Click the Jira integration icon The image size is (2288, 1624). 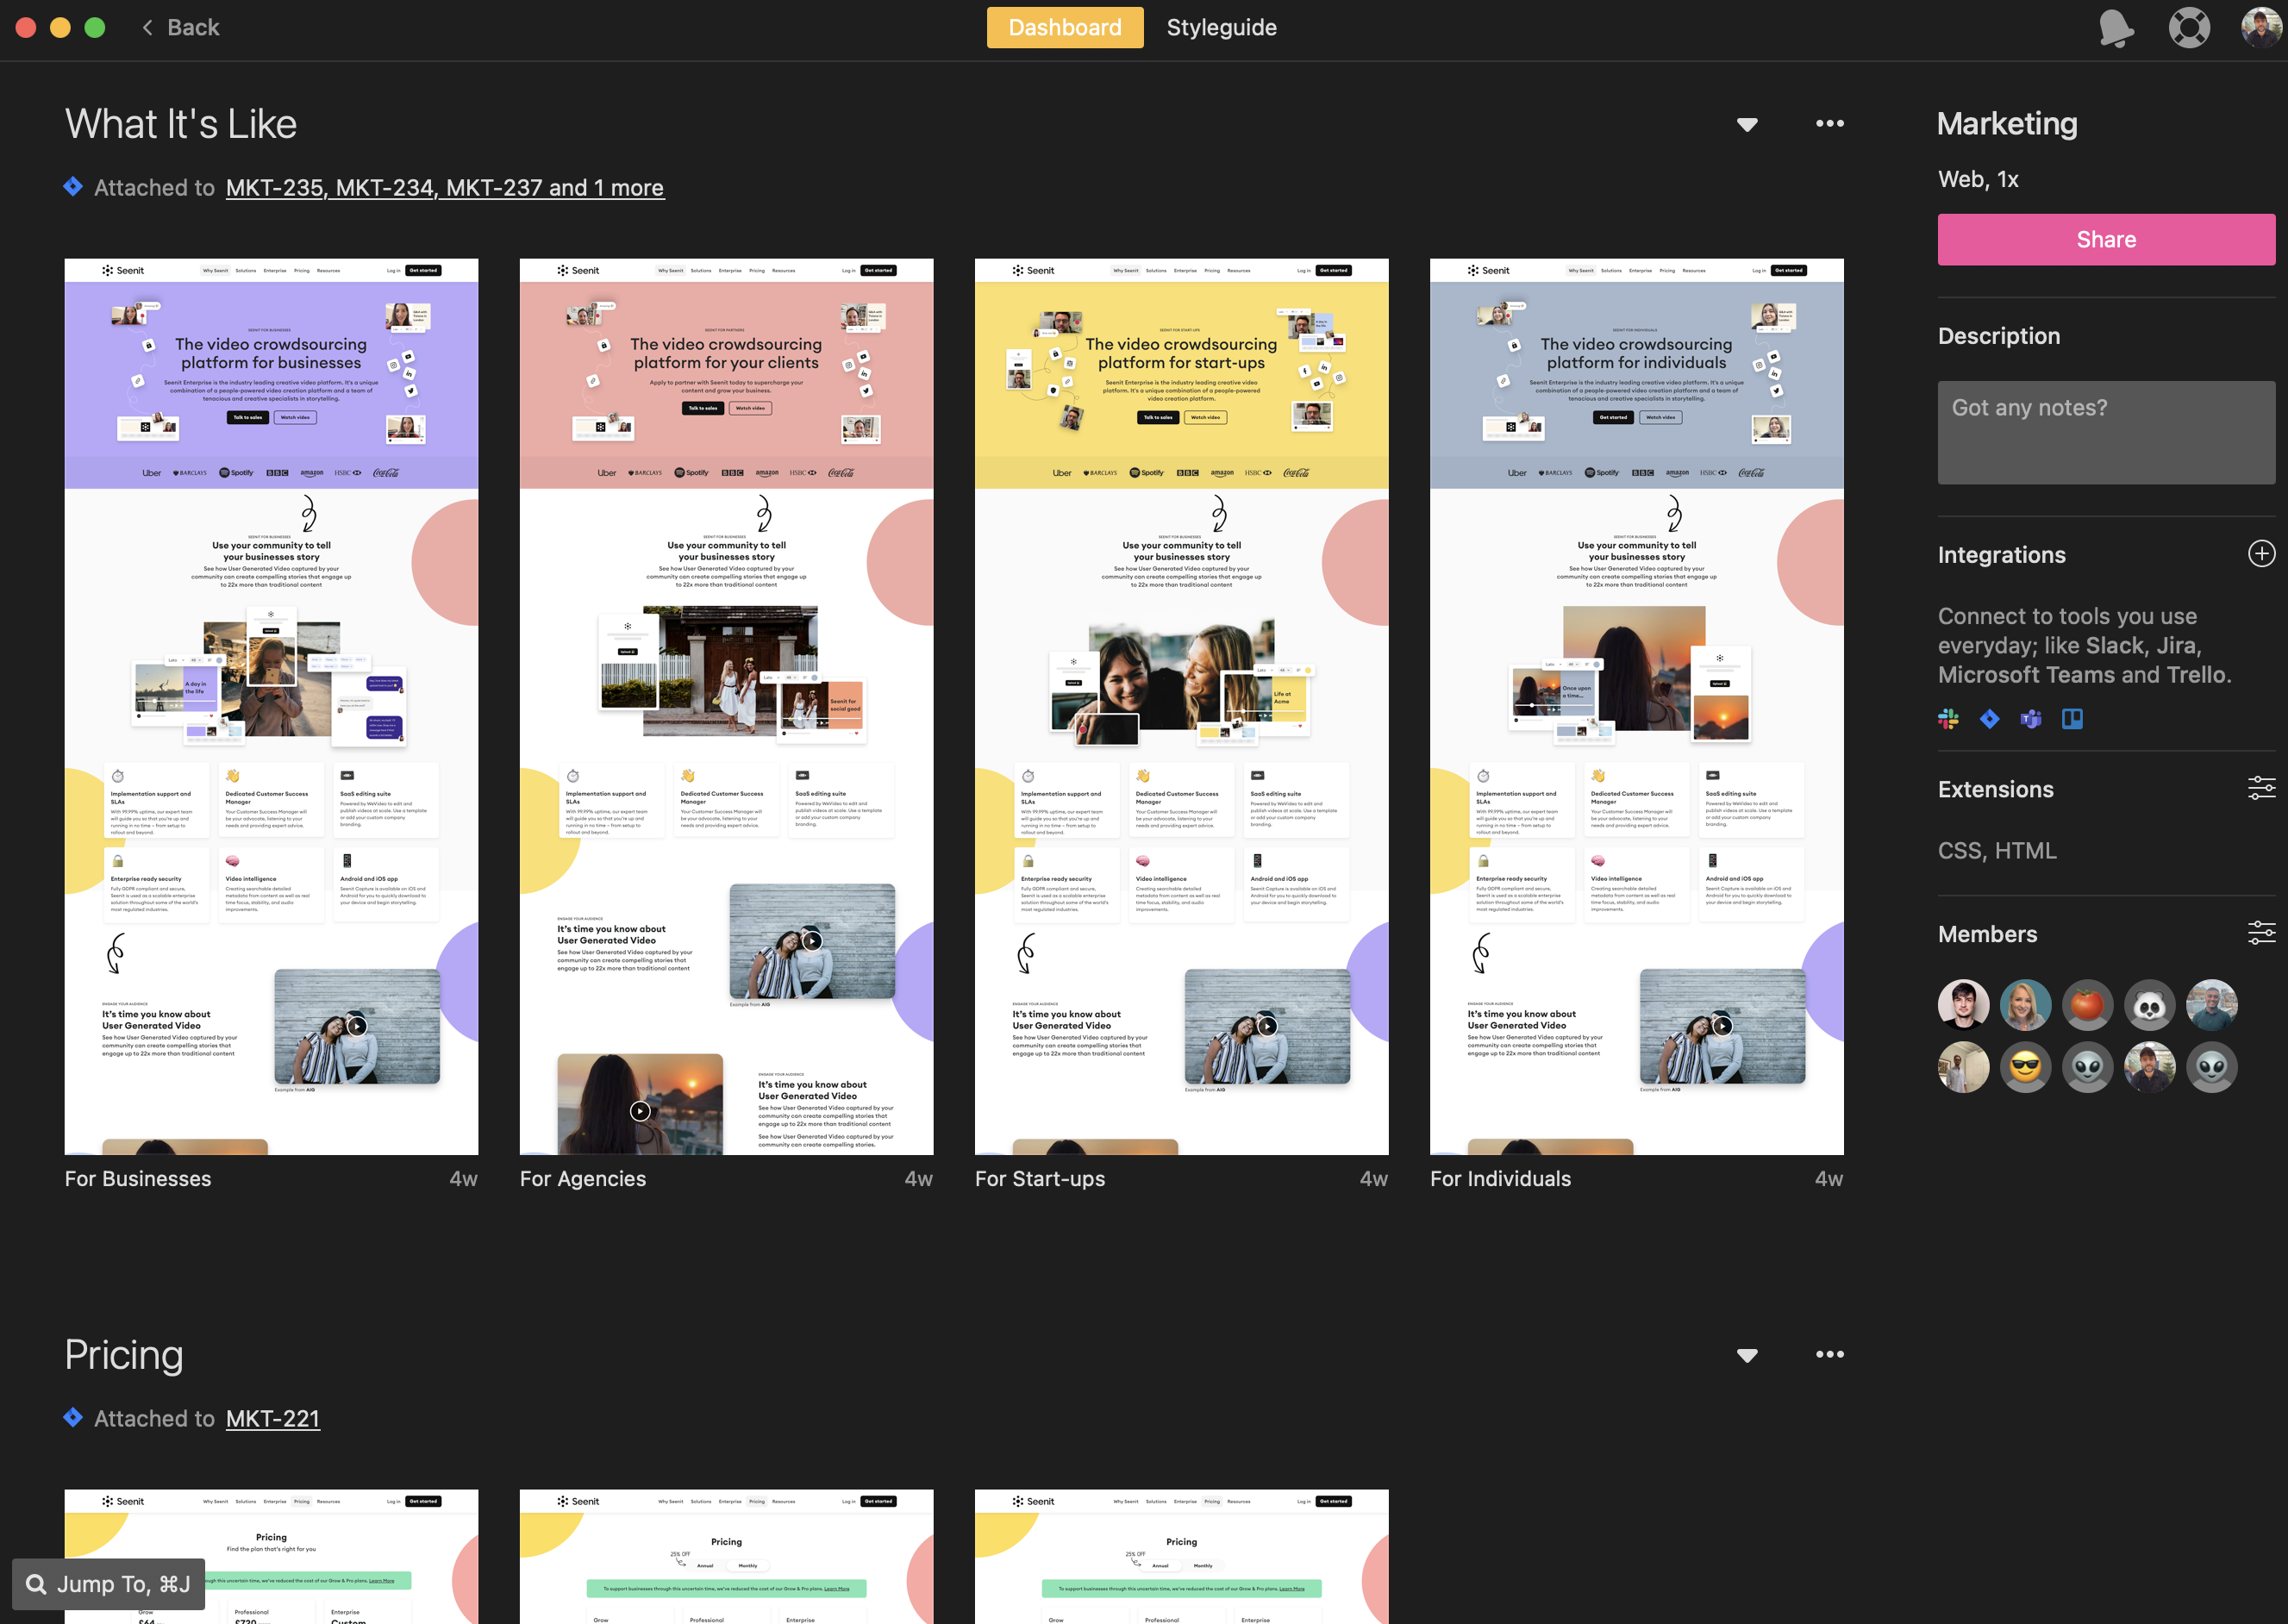click(1989, 718)
